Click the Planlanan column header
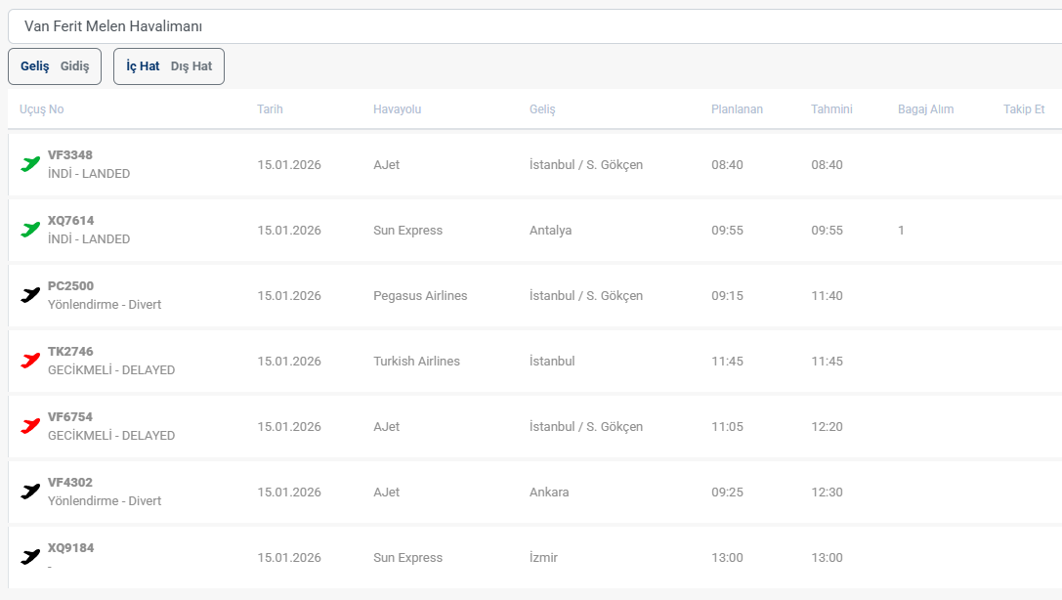Screen dimensions: 1062x600 click(737, 109)
